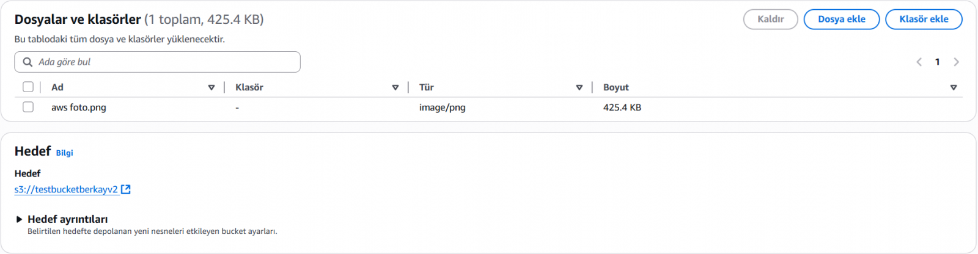
Task: Click the Dosya ekle button
Action: (x=841, y=20)
